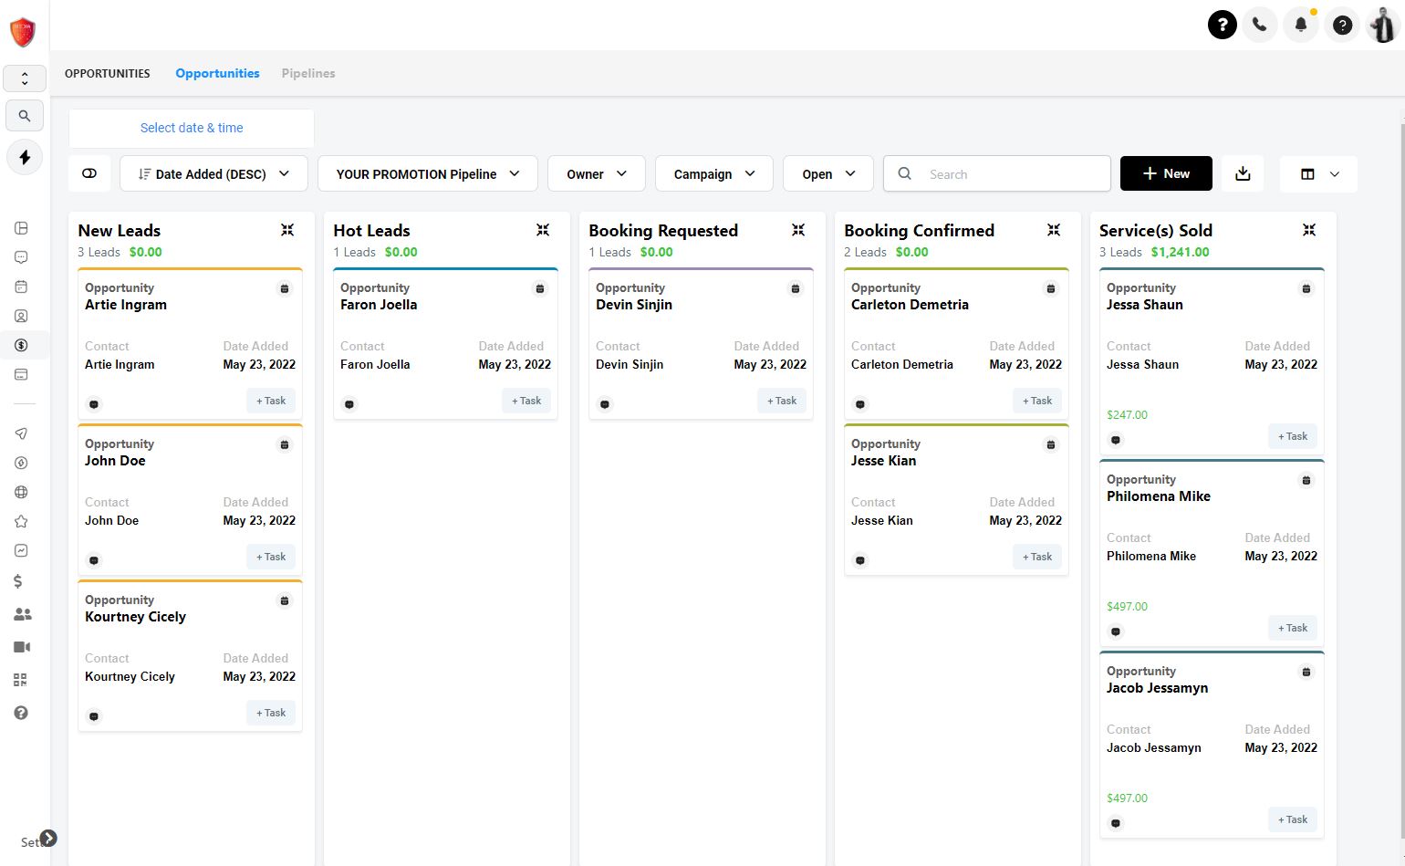1405x866 pixels.
Task: Click the download export icon
Action: coord(1243,173)
